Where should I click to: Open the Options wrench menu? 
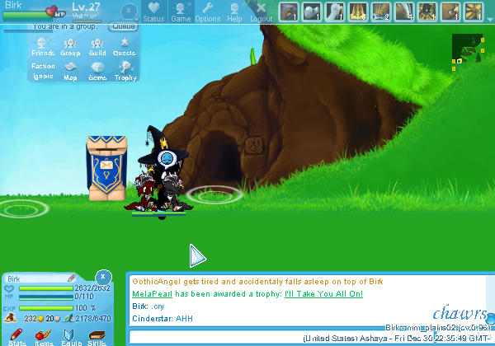point(207,12)
